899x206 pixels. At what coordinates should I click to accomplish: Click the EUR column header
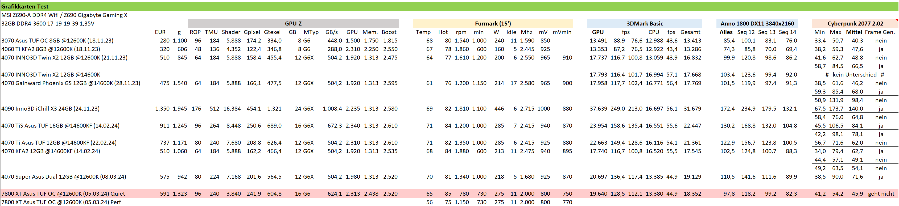(x=160, y=32)
